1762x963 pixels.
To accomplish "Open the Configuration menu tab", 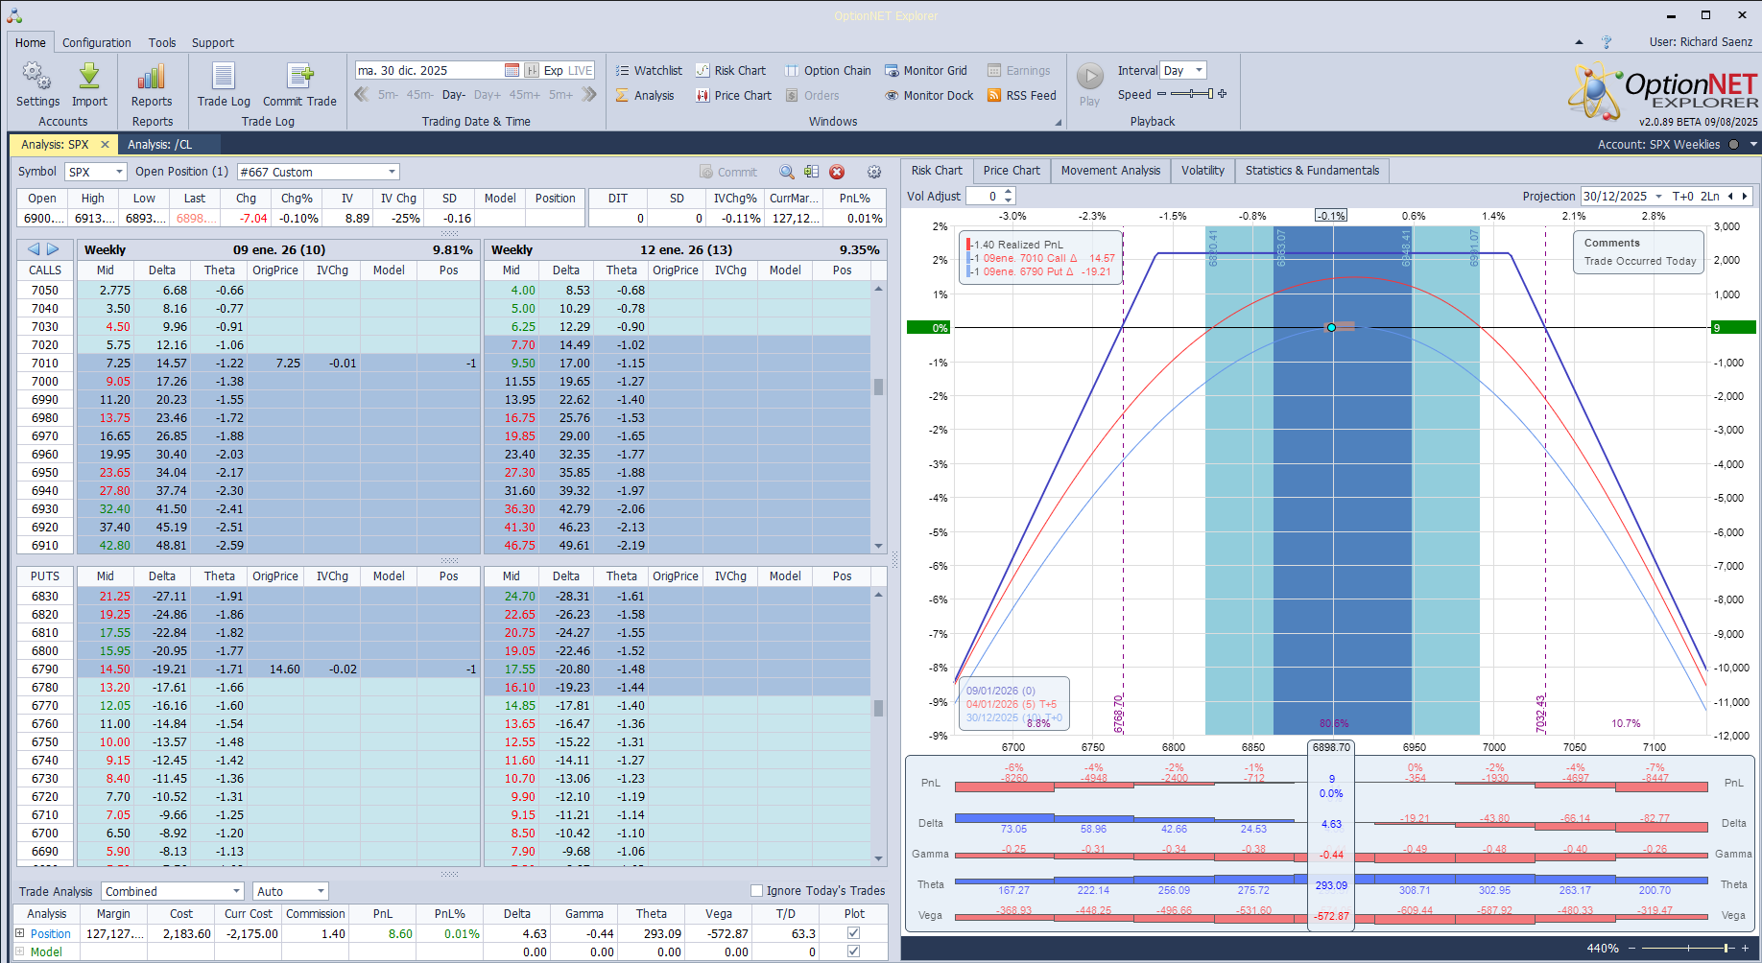I will point(96,43).
